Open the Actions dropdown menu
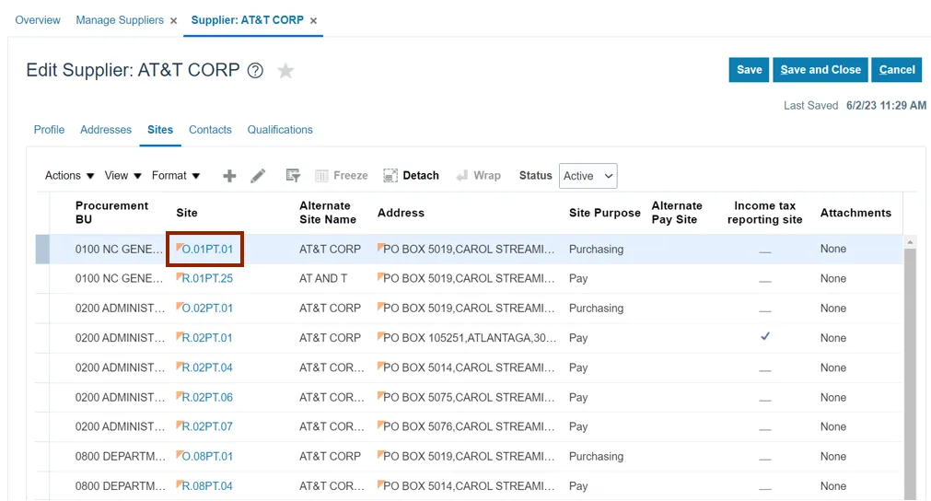 pyautogui.click(x=69, y=176)
